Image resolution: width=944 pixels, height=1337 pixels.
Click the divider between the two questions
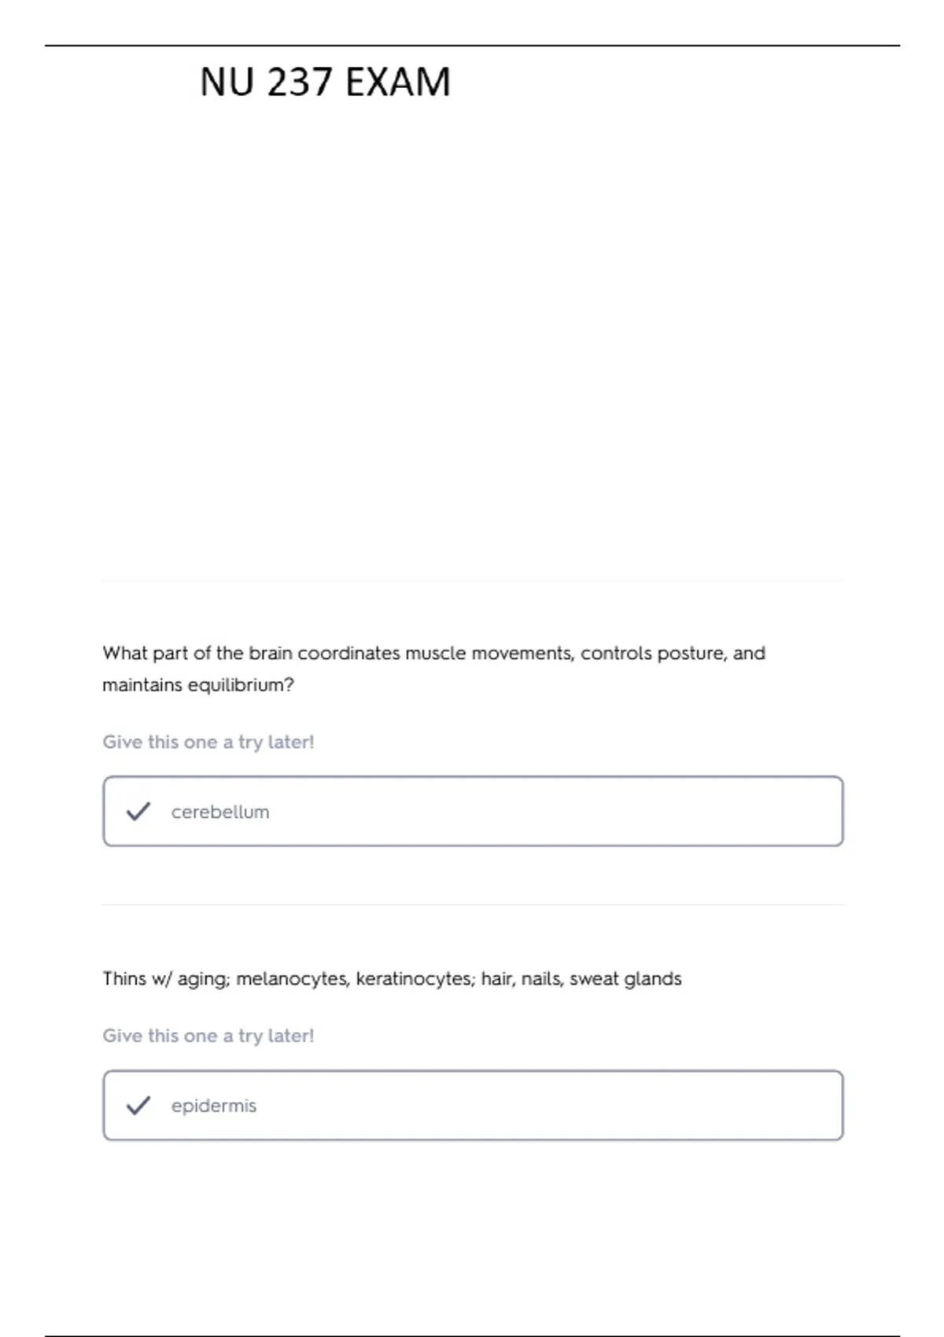click(x=473, y=904)
